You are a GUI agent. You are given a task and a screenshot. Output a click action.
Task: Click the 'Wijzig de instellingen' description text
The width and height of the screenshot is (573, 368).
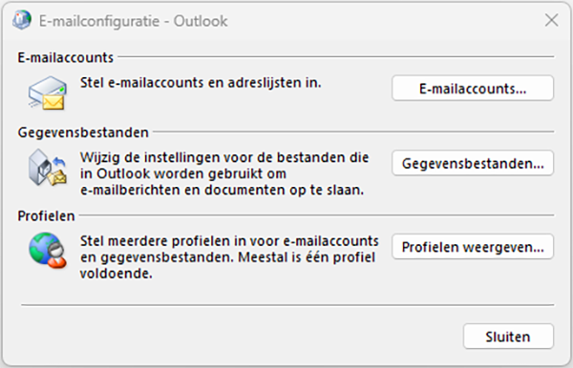point(224,174)
